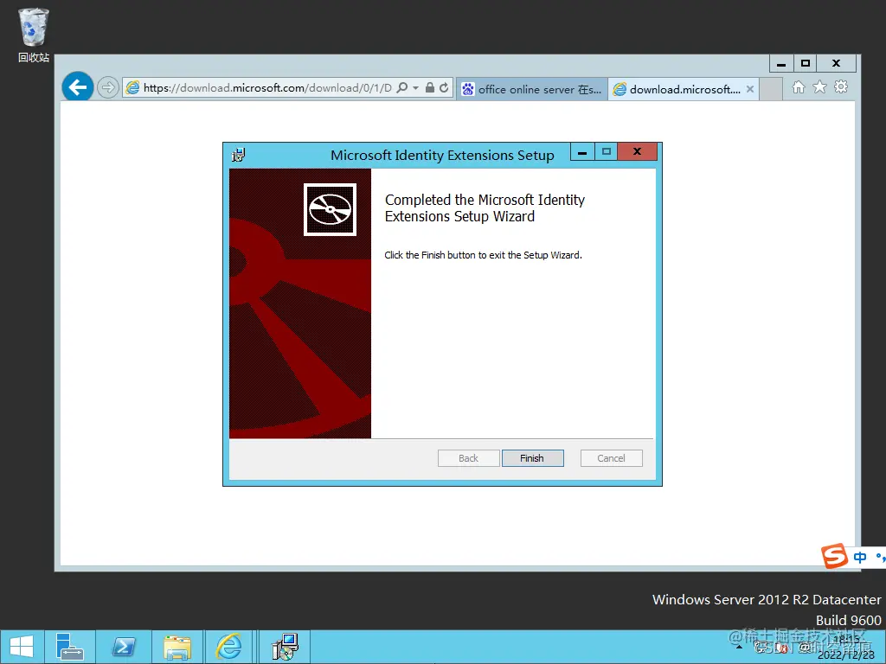Go back in Internet Explorer
The height and width of the screenshot is (664, 886).
77,87
